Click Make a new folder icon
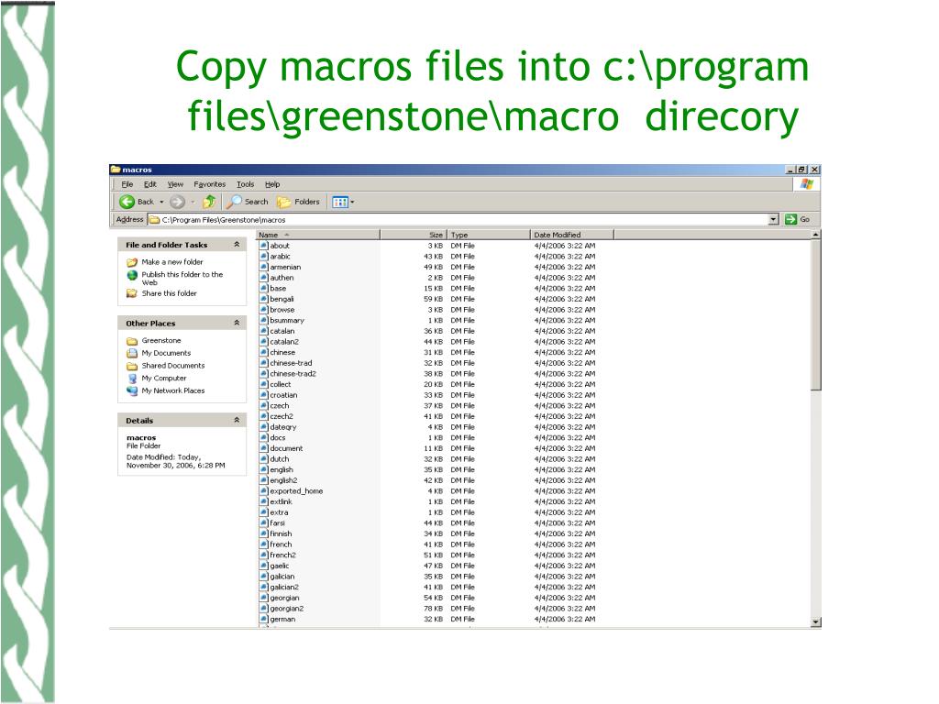The image size is (939, 704). tap(132, 262)
